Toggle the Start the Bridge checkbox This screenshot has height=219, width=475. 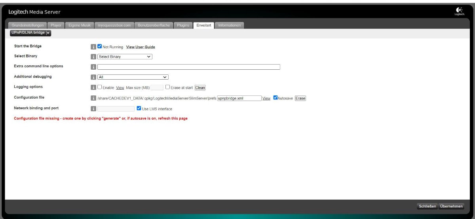(100, 46)
